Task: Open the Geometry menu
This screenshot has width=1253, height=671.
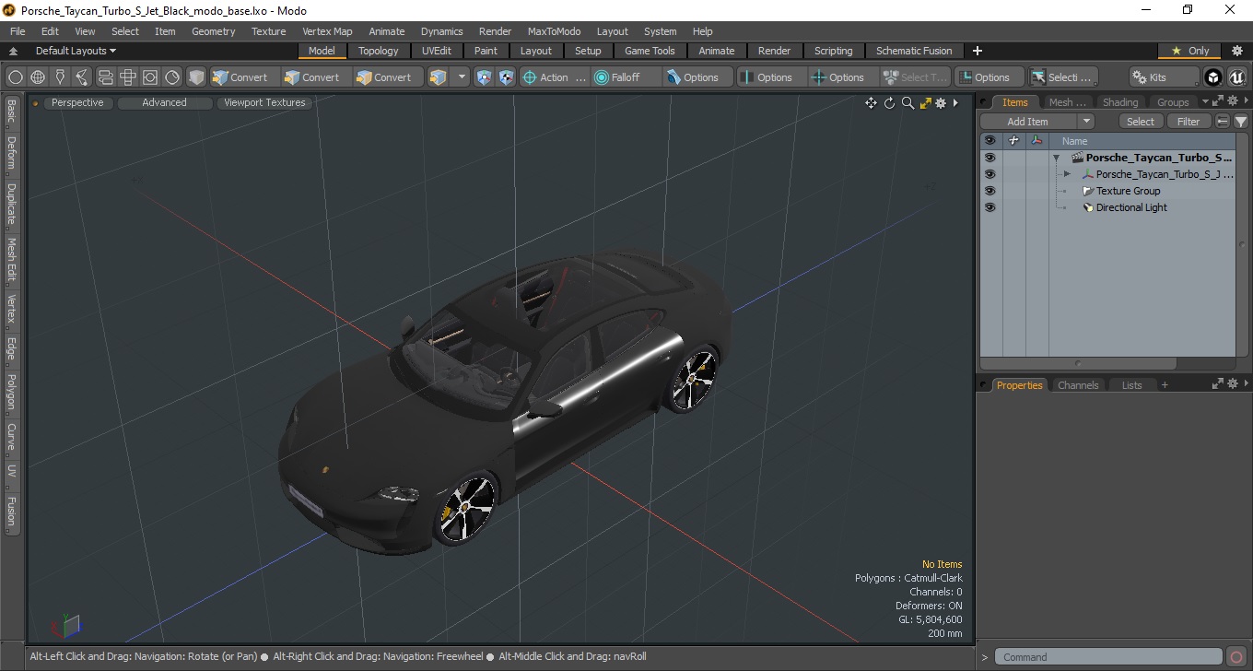Action: [213, 31]
